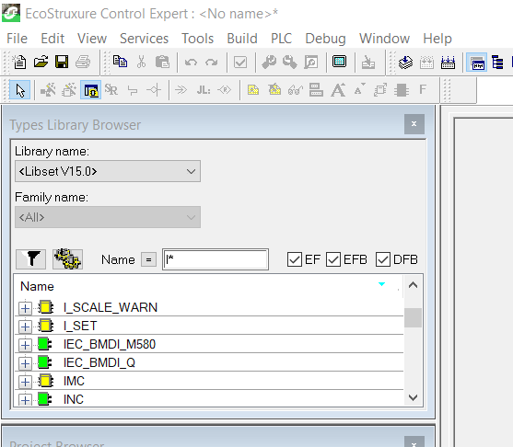Click the Rebuild all magnifier icon
The image size is (513, 447).
point(310,62)
